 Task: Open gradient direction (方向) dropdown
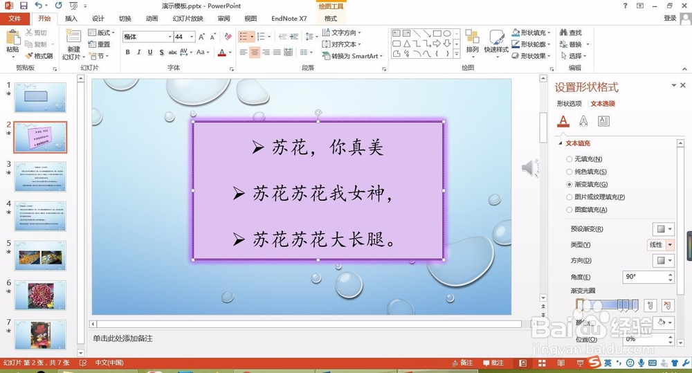tap(664, 260)
